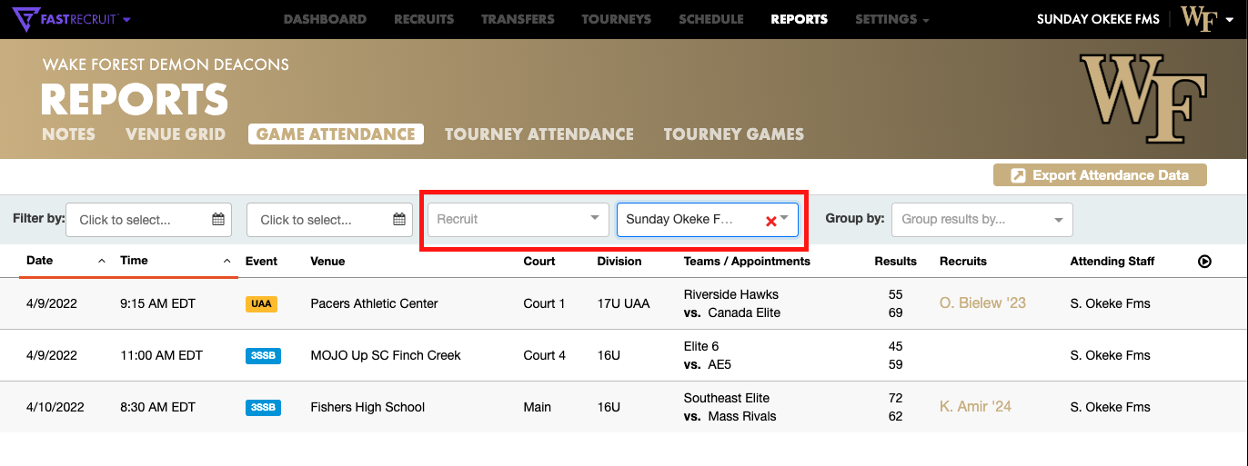Screen dimensions: 1248x466
Task: Open the Dashboard page
Action: point(325,19)
